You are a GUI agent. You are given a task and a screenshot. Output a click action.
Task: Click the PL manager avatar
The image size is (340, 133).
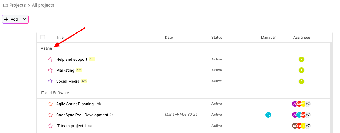(x=268, y=115)
